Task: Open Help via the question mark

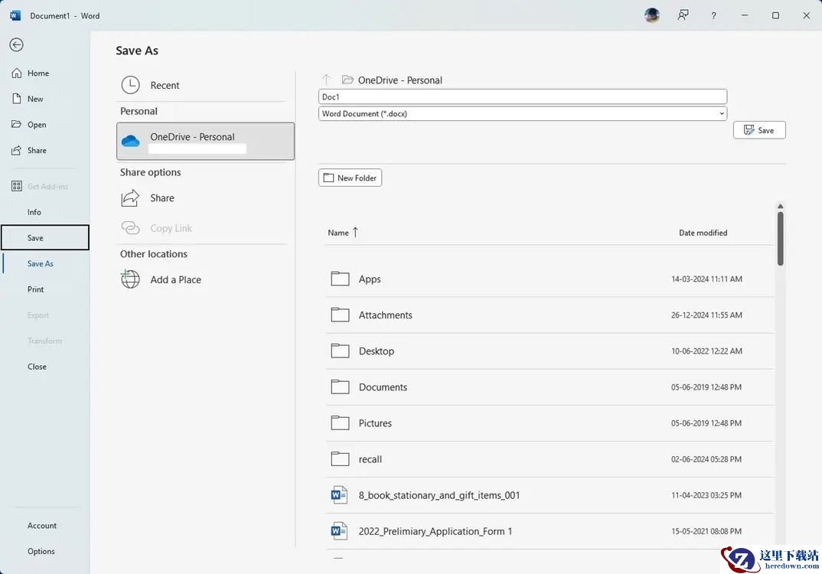Action: [713, 16]
